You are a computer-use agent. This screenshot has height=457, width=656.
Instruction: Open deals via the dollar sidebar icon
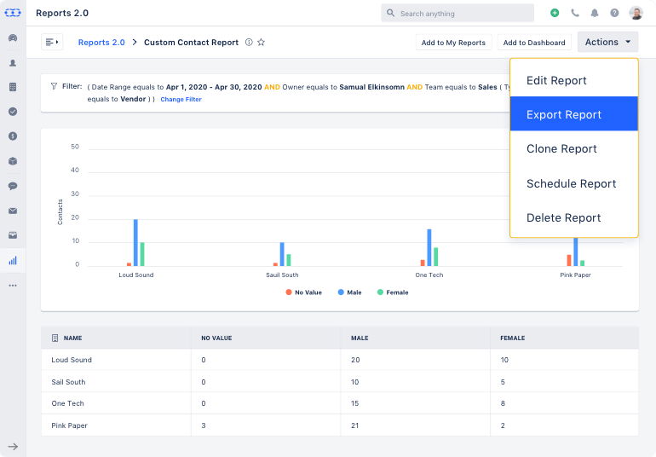[x=13, y=136]
